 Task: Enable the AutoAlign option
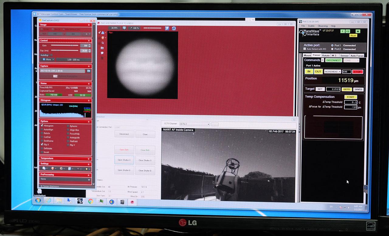(42, 130)
